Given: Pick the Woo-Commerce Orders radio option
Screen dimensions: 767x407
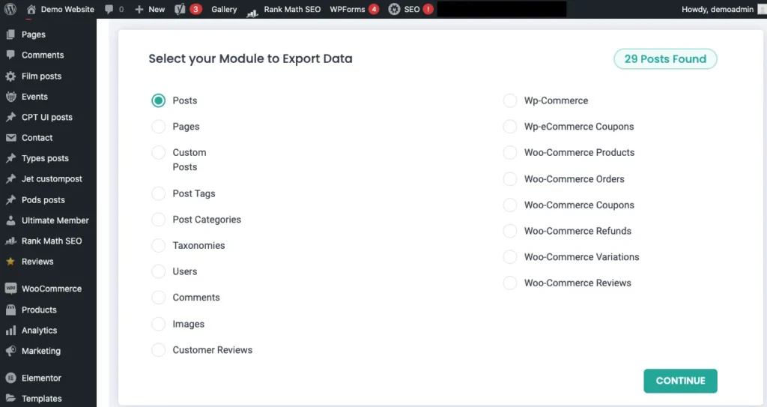Looking at the screenshot, I should click(x=510, y=179).
